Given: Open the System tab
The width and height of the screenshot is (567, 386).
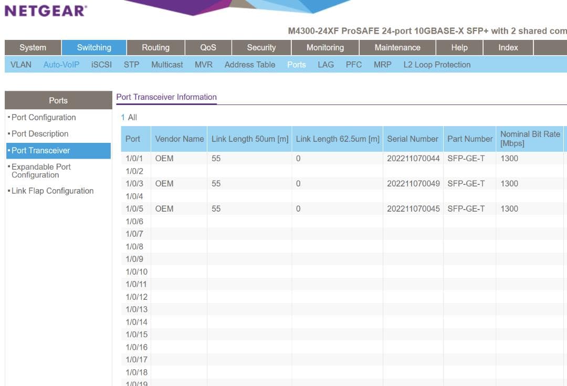Looking at the screenshot, I should point(32,47).
